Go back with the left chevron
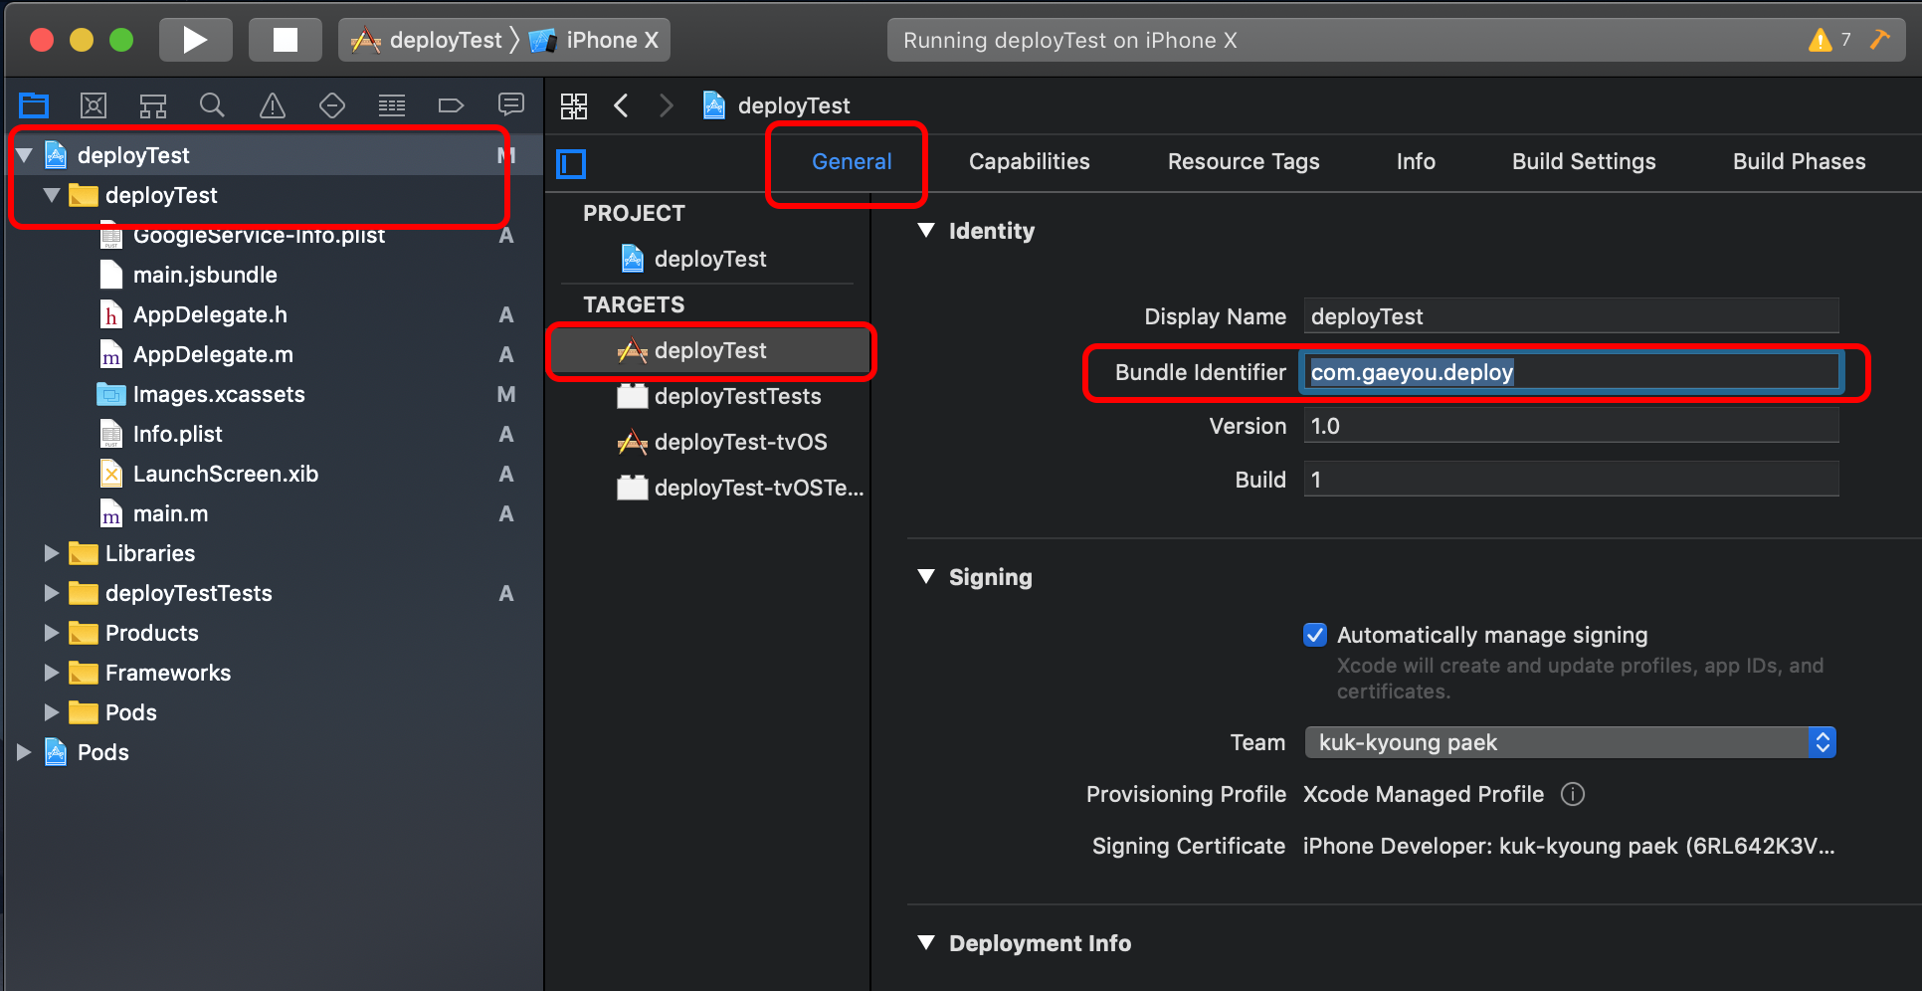The width and height of the screenshot is (1922, 991). click(x=622, y=105)
